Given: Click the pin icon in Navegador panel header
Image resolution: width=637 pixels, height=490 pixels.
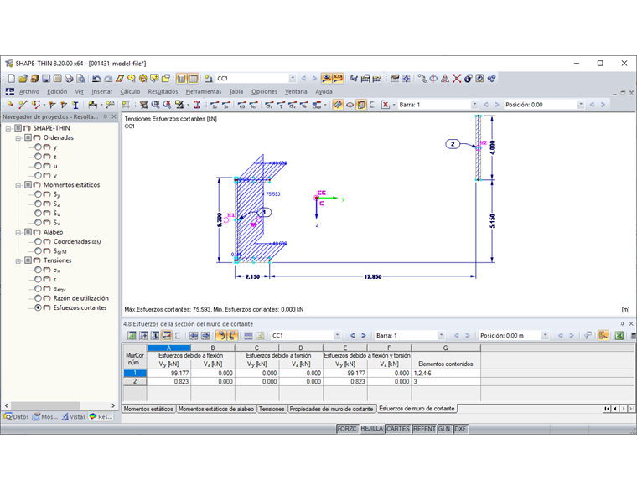Looking at the screenshot, I should (106, 117).
